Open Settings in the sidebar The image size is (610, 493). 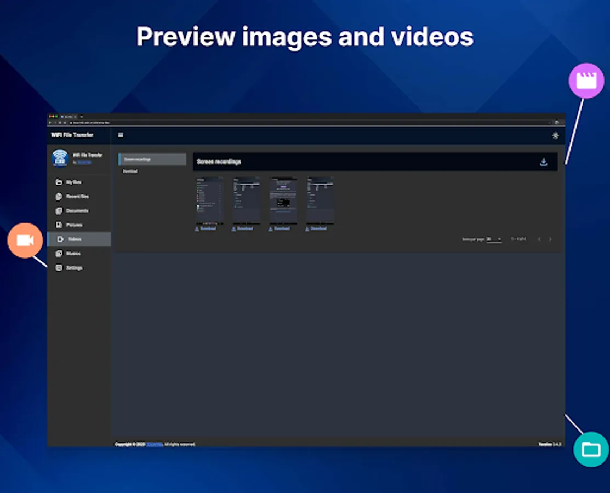tap(74, 268)
